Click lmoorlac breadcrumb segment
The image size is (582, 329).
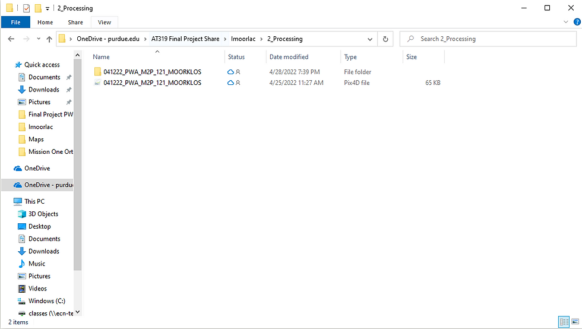tap(243, 39)
